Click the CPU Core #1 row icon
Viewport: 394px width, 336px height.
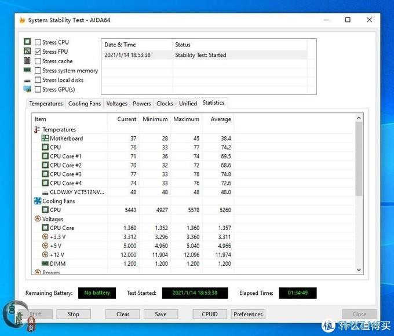point(45,156)
